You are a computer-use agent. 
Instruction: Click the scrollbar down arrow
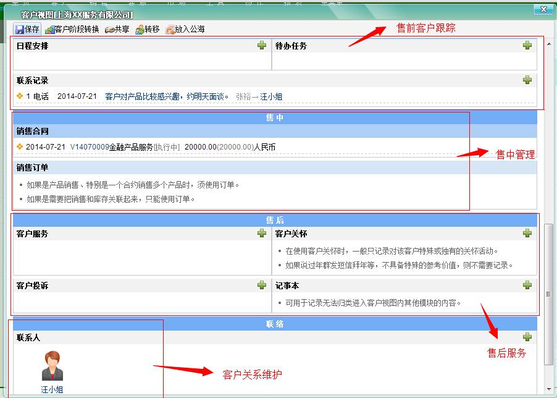tap(549, 389)
